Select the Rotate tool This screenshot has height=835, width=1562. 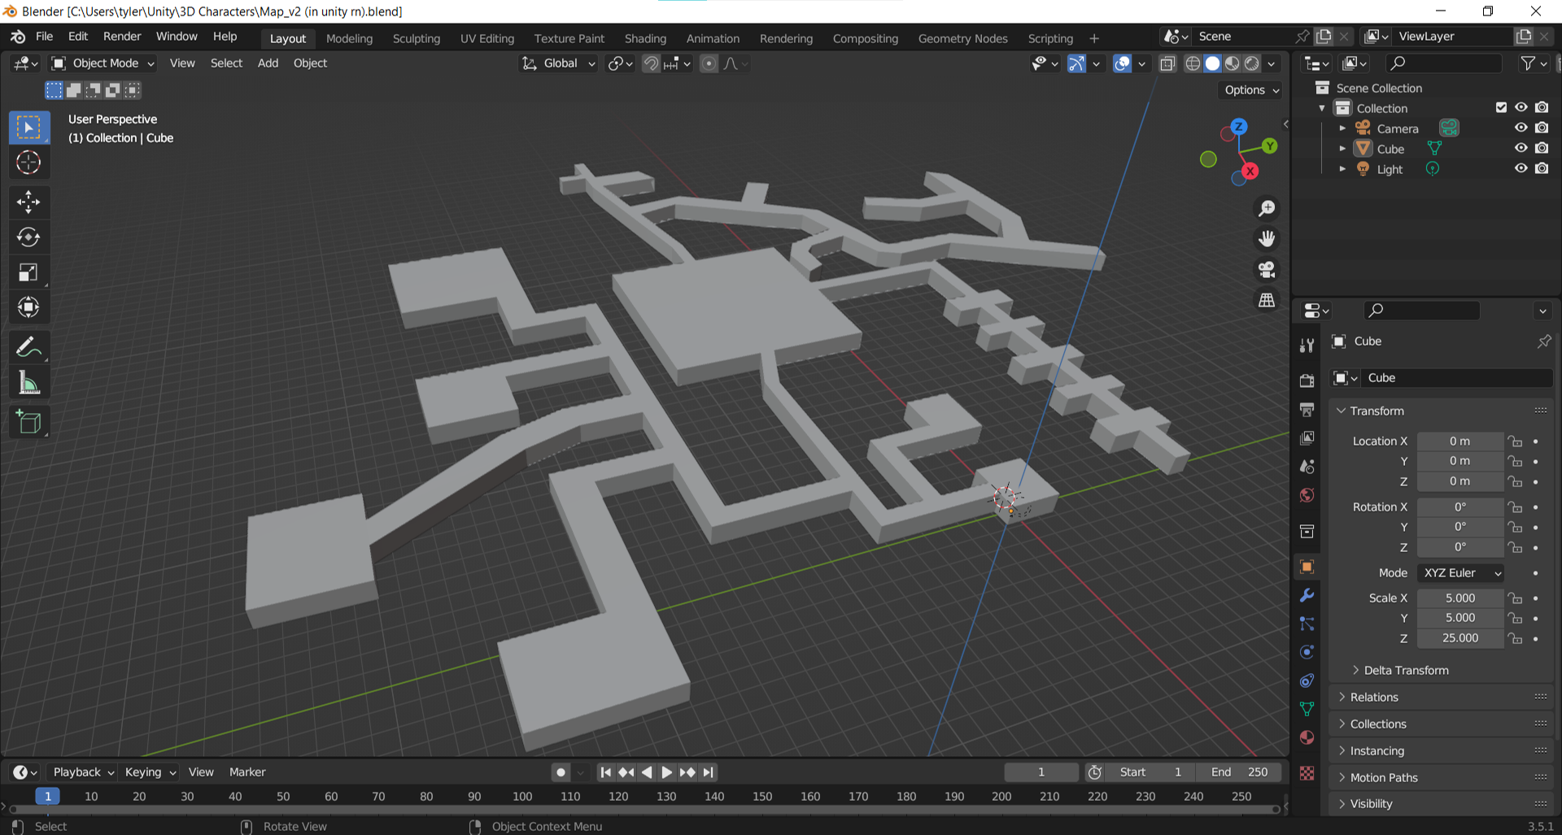click(28, 237)
